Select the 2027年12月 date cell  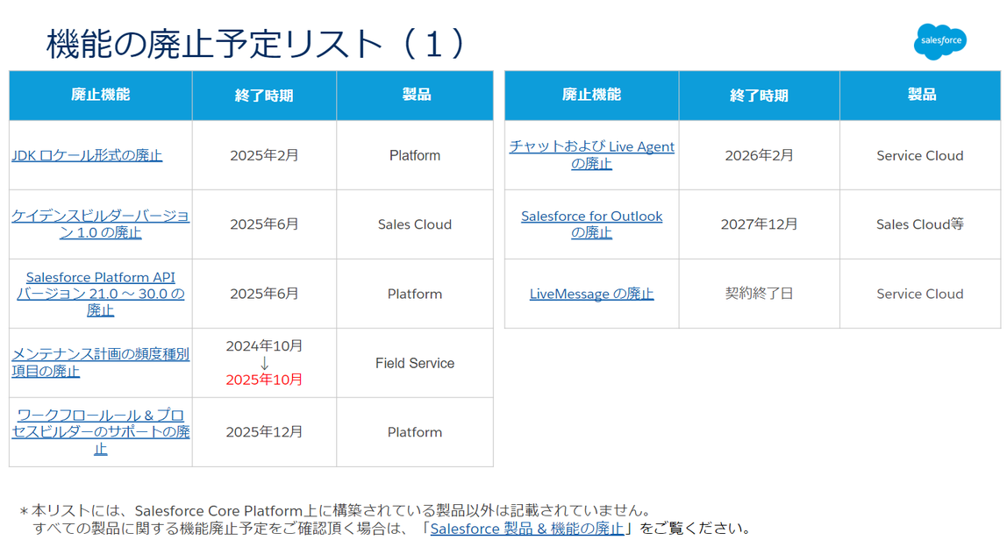(759, 224)
